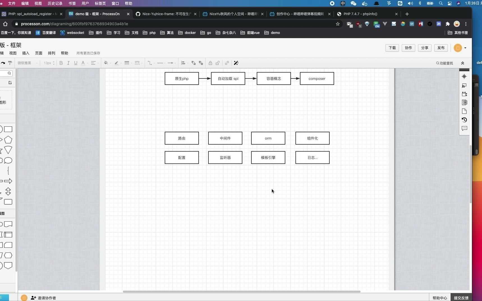Open the 页面 page menu
Image resolution: width=482 pixels, height=301 pixels.
(39, 53)
